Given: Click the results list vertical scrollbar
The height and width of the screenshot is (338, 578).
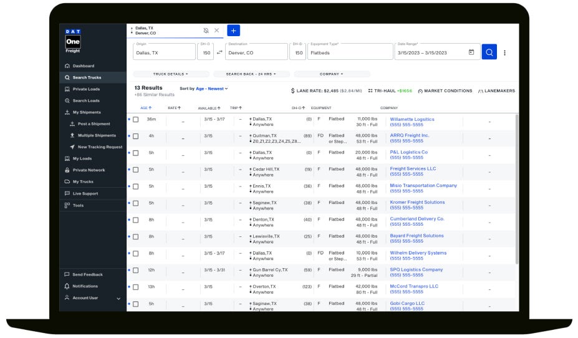Looking at the screenshot, I should 517,189.
